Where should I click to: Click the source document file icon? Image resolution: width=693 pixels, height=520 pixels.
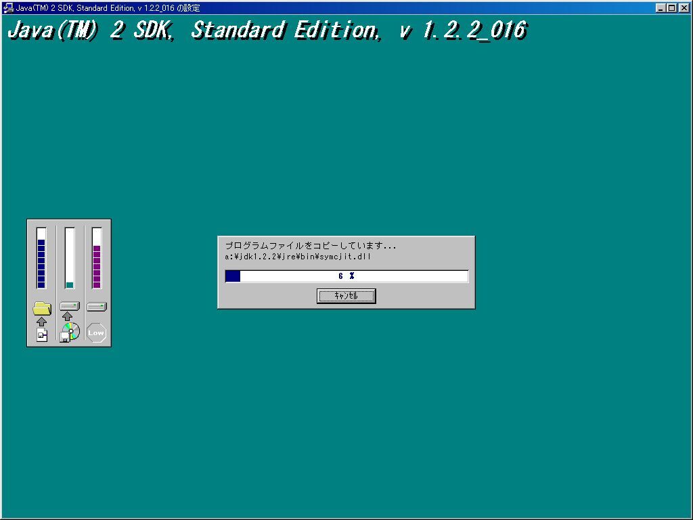click(x=42, y=334)
